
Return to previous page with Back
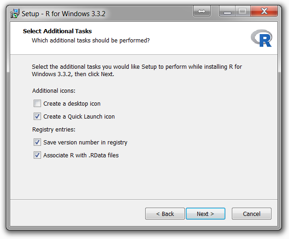click(x=165, y=214)
